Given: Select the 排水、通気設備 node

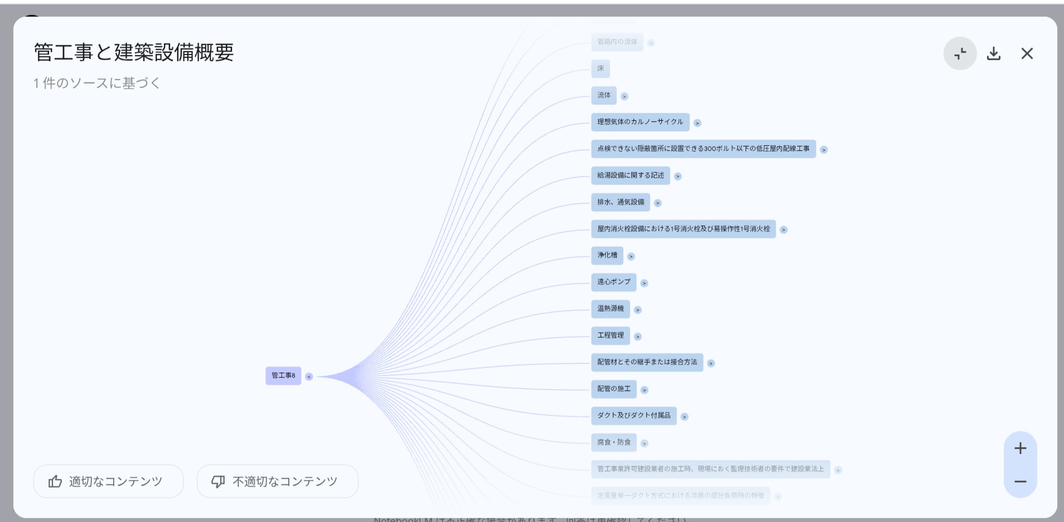Looking at the screenshot, I should click(621, 202).
